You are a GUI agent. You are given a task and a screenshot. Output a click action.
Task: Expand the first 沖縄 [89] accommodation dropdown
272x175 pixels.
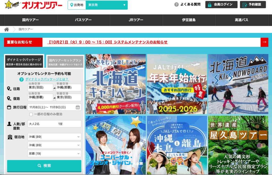(54, 137)
